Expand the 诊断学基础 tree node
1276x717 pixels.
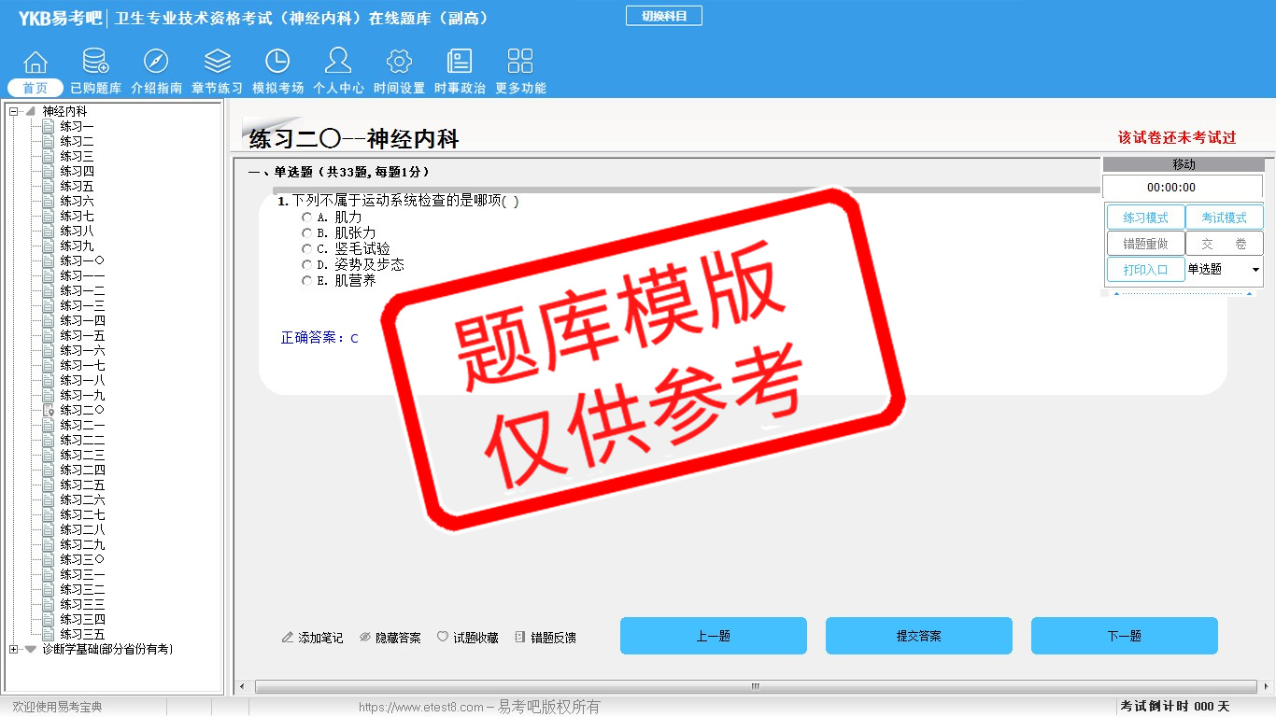pos(13,649)
